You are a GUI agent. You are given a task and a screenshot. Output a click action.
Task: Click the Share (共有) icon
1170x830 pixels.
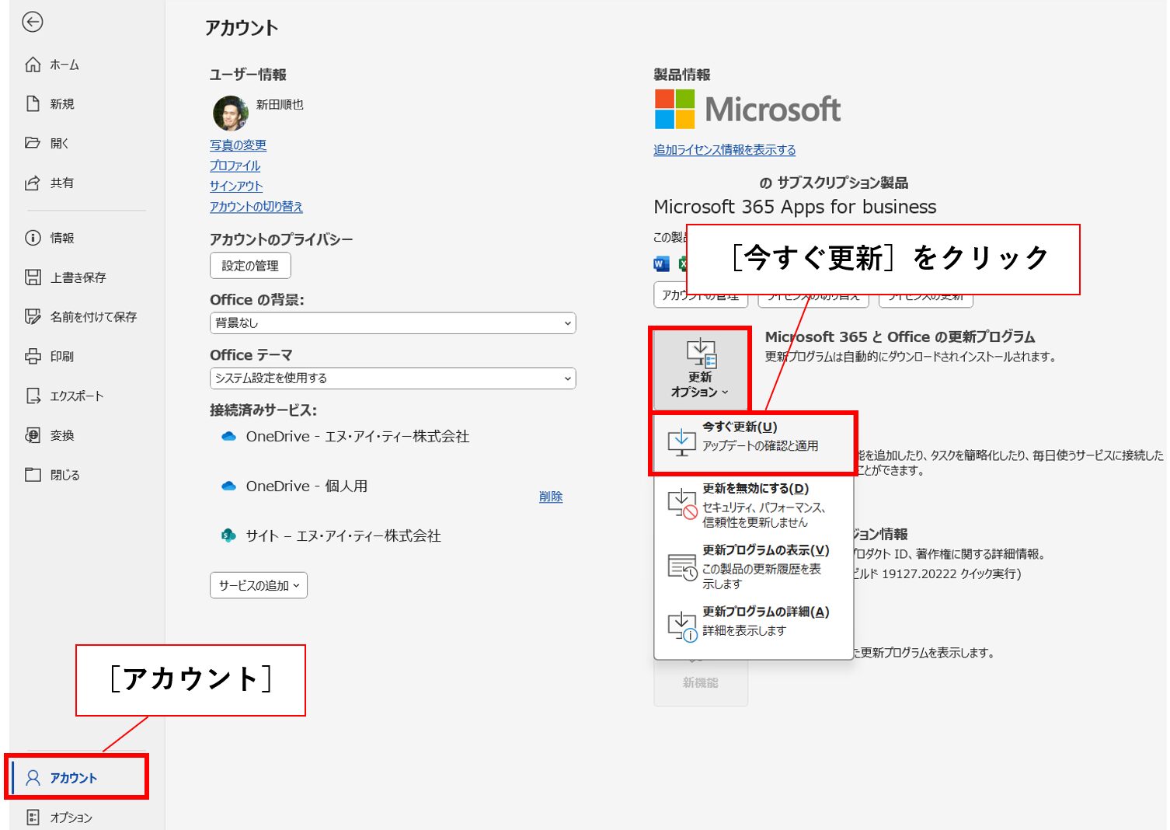coord(33,183)
